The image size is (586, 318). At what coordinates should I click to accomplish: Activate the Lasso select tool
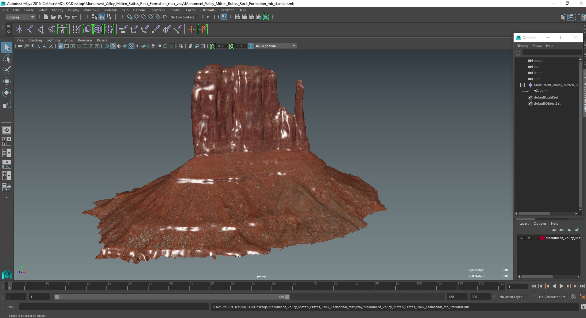coord(7,59)
